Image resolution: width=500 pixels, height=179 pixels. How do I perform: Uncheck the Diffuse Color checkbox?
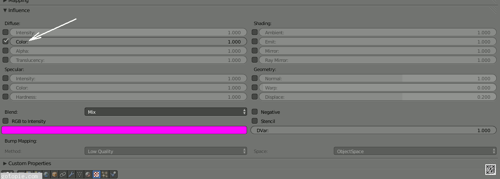coord(5,41)
